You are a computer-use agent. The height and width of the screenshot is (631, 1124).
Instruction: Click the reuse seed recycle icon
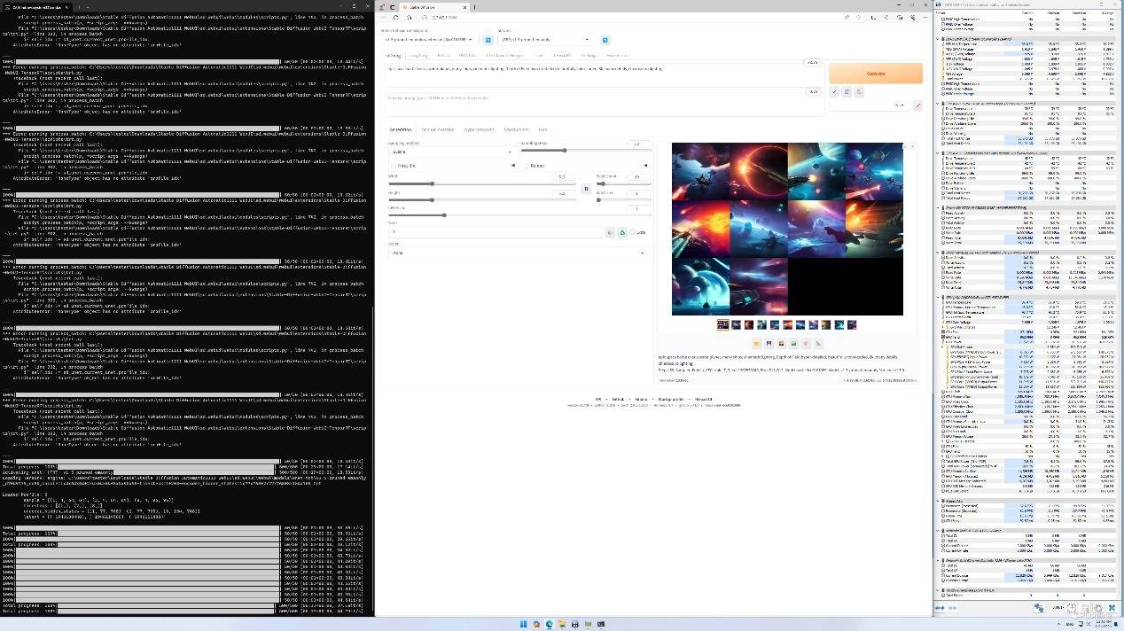621,232
